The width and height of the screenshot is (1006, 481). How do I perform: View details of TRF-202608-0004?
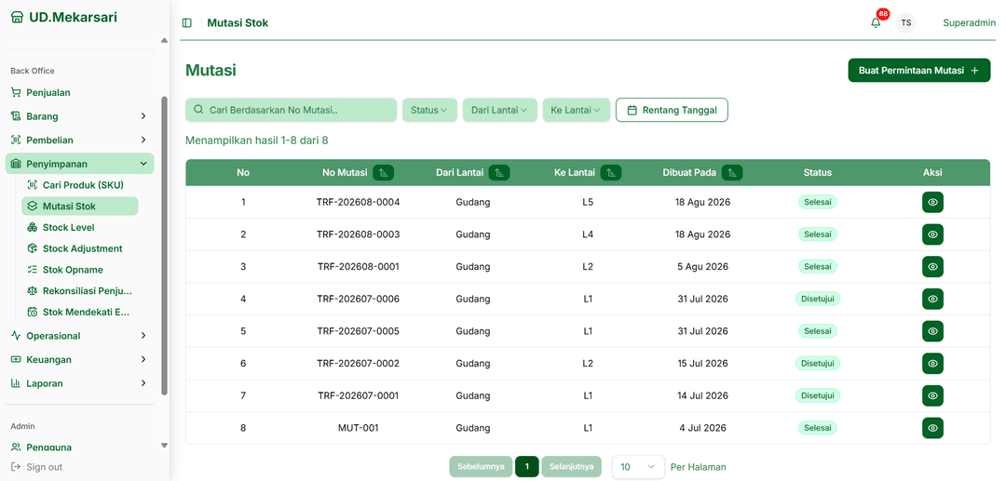(x=932, y=203)
